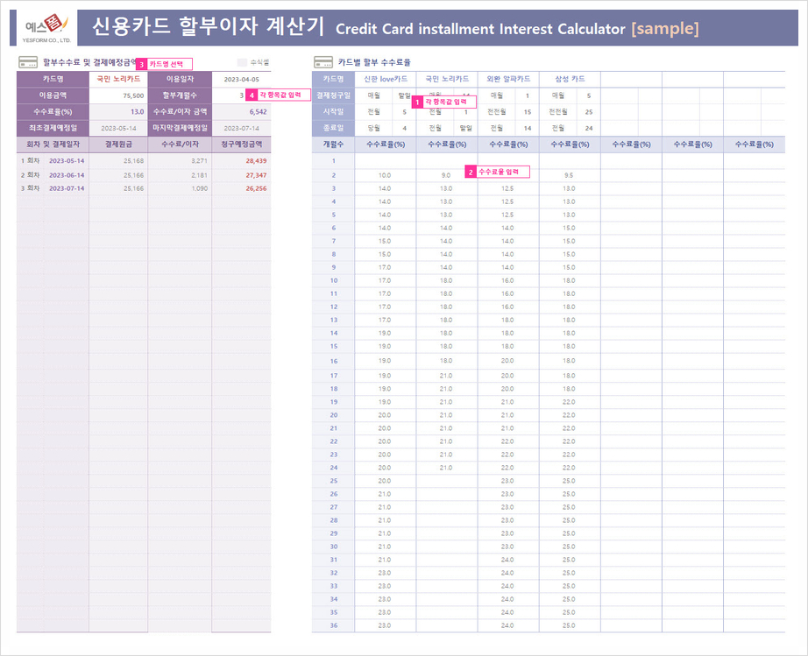The width and height of the screenshot is (808, 656).
Task: Click the Yesform company logo
Action: tap(46, 28)
